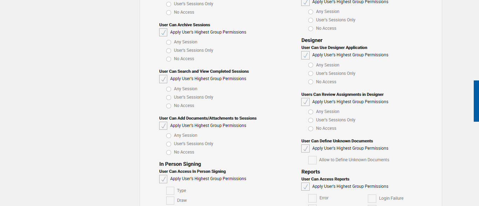Image resolution: width=479 pixels, height=206 pixels.
Task: Select Any Session for Archive Sessions
Action: (x=169, y=42)
